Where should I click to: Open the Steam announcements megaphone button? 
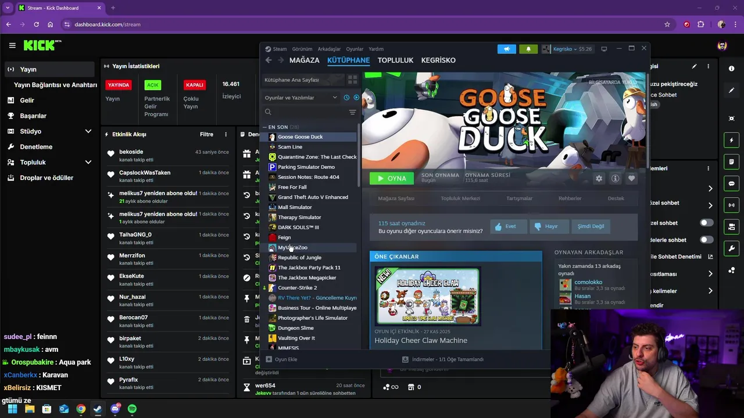[506, 49]
